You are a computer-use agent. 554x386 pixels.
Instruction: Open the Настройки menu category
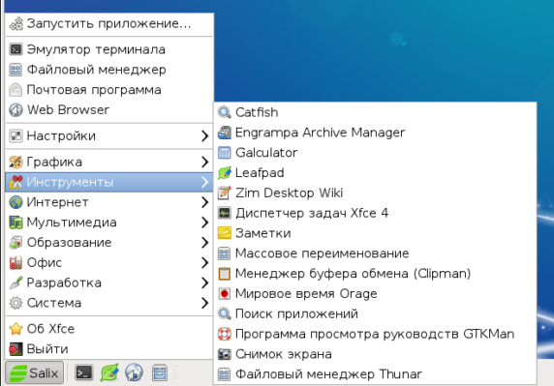pyautogui.click(x=108, y=136)
